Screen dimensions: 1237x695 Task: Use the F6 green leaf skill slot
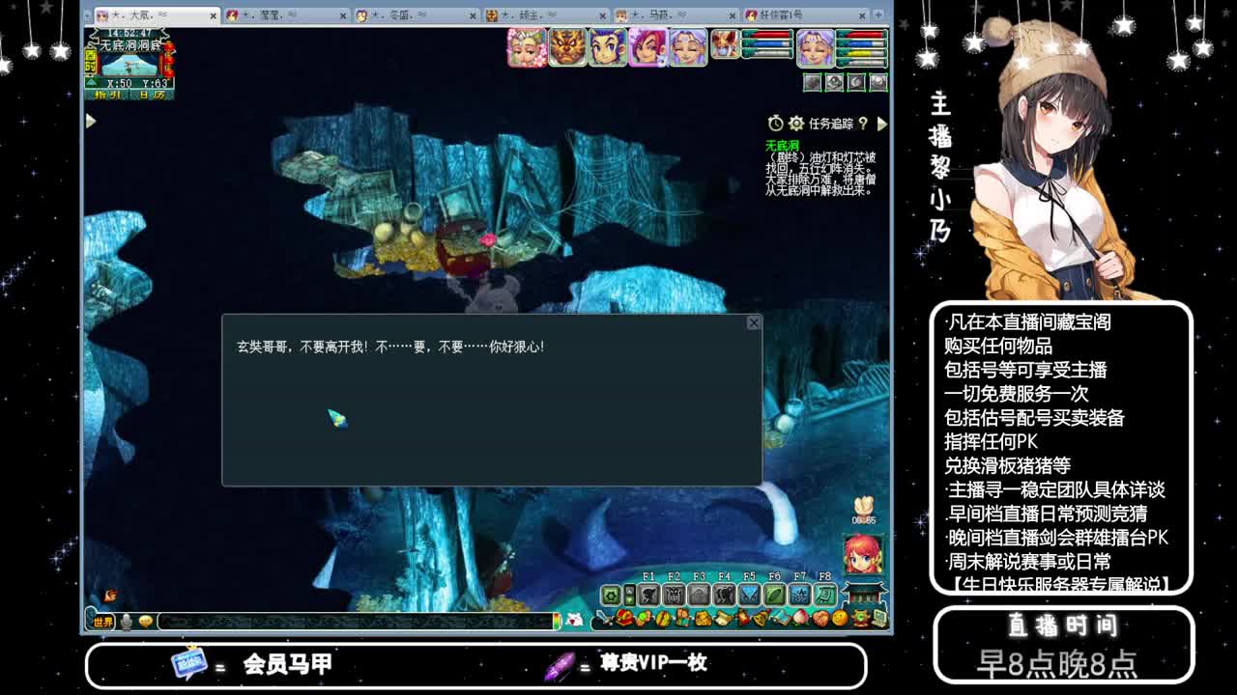[x=775, y=596]
